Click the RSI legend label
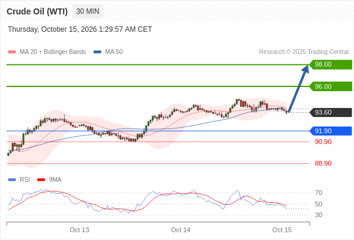This screenshot has width=354, height=240. (x=25, y=180)
